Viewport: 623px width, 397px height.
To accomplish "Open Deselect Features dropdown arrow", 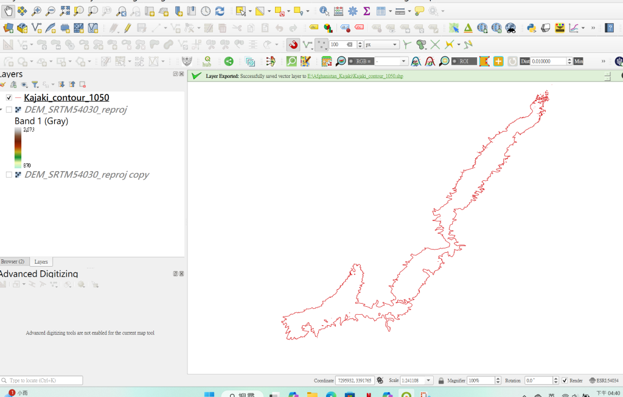I will pyautogui.click(x=288, y=11).
